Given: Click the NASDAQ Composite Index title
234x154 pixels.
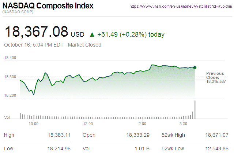Looking at the screenshot, I should 48,6.
